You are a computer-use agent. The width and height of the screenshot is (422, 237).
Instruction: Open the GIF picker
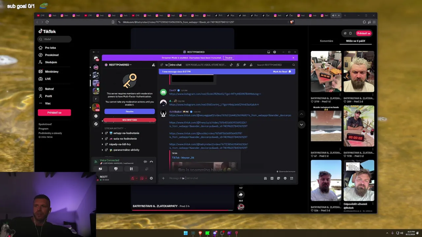(272, 178)
